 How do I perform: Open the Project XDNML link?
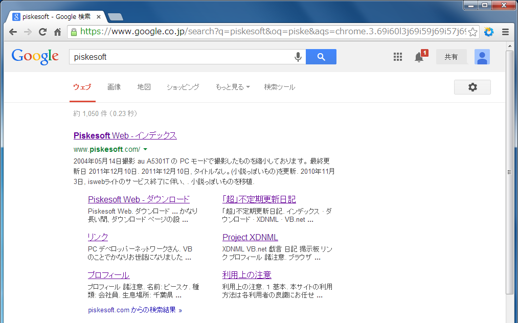[250, 237]
